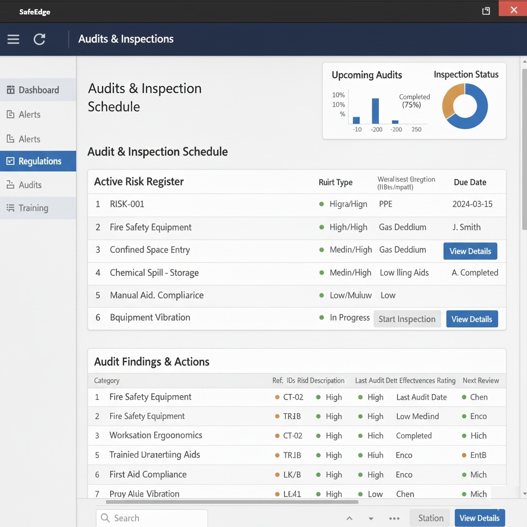Click the refresh icon in the header
This screenshot has width=527, height=527.
click(x=40, y=39)
